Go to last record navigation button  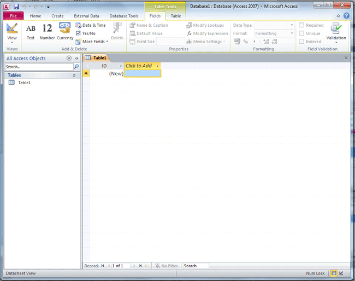pos(140,266)
